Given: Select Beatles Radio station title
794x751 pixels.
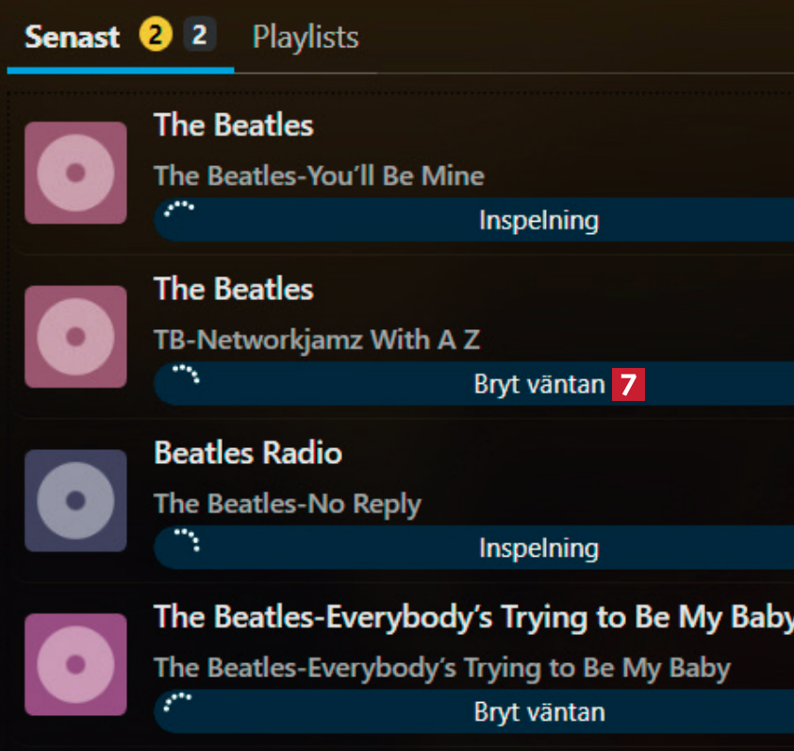Looking at the screenshot, I should [248, 454].
